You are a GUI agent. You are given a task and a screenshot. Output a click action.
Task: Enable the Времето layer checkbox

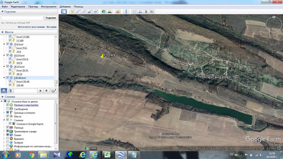point(8,139)
